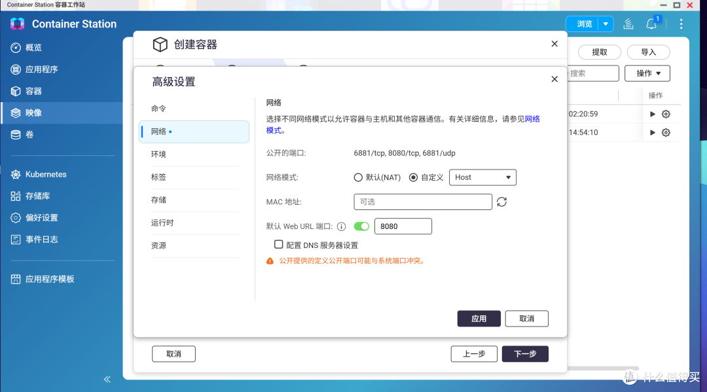Open the 资源 resources tab
707x392 pixels.
(194, 246)
